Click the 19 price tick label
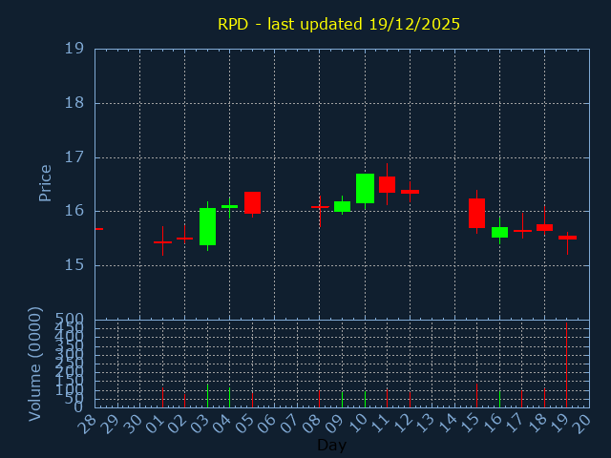This screenshot has width=611, height=458. pyautogui.click(x=74, y=49)
